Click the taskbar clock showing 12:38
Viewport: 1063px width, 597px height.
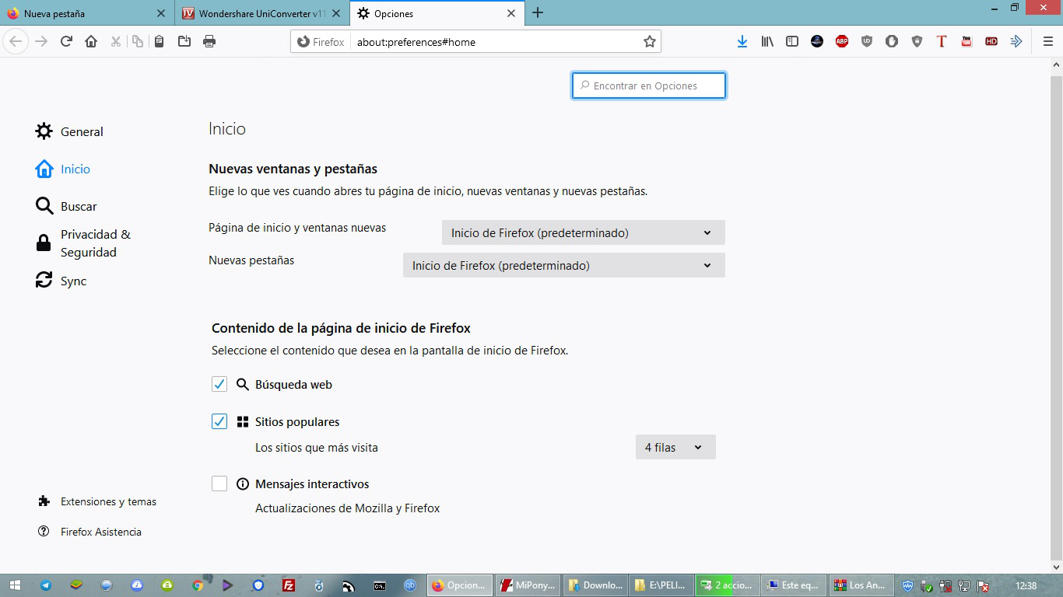[1026, 585]
